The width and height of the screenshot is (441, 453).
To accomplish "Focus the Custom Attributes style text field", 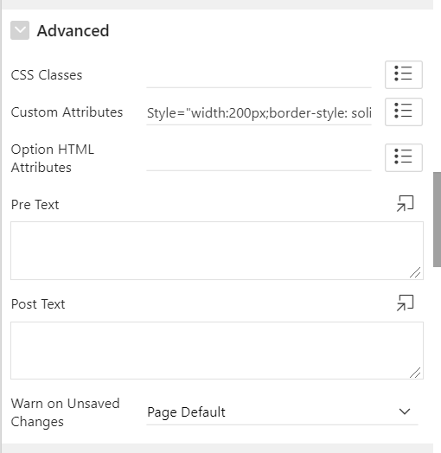I will (259, 112).
